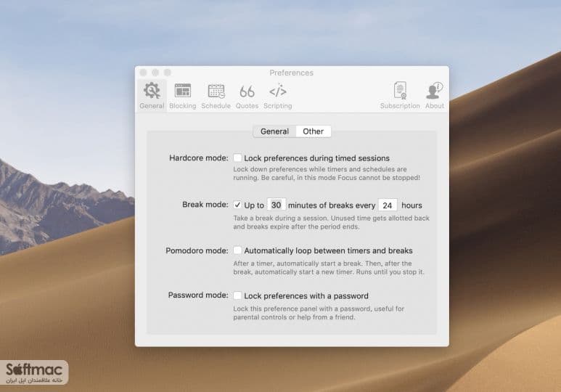Open the Blocking preferences pane
The width and height of the screenshot is (561, 392).
pos(182,96)
